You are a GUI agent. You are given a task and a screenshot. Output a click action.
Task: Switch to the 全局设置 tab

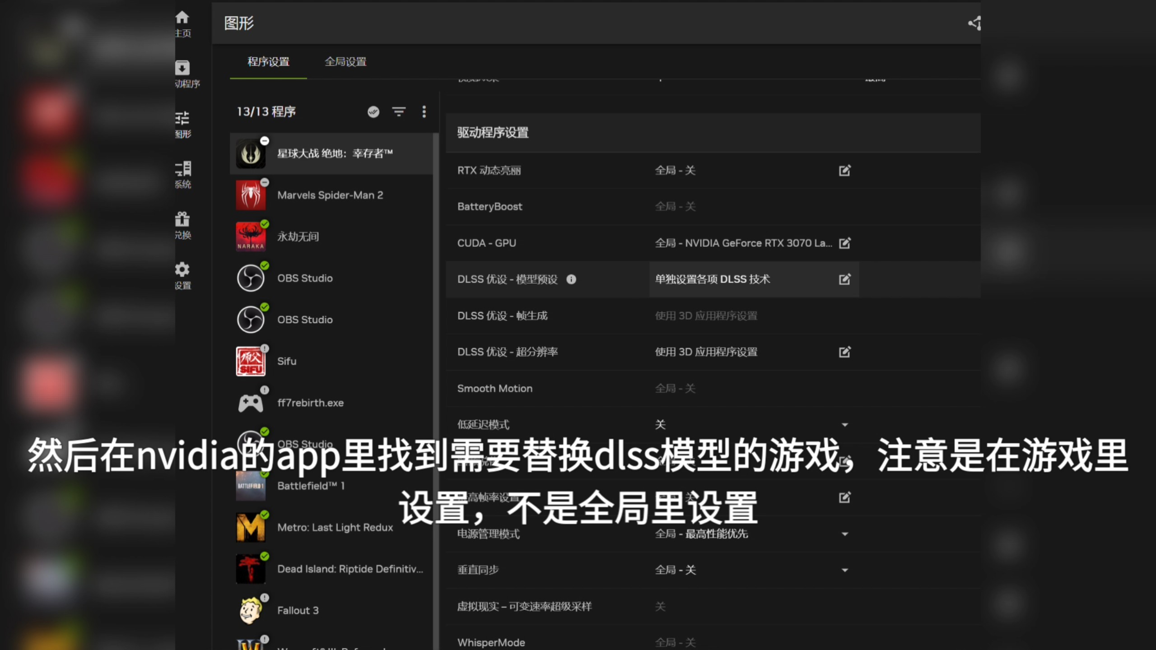345,62
